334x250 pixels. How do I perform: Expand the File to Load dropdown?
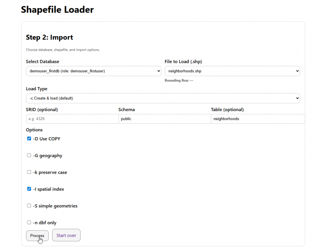tap(232, 71)
